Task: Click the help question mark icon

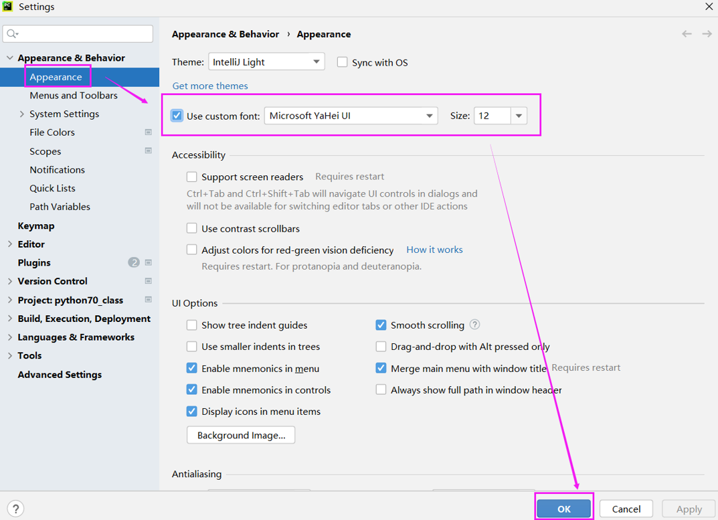Action: [15, 509]
